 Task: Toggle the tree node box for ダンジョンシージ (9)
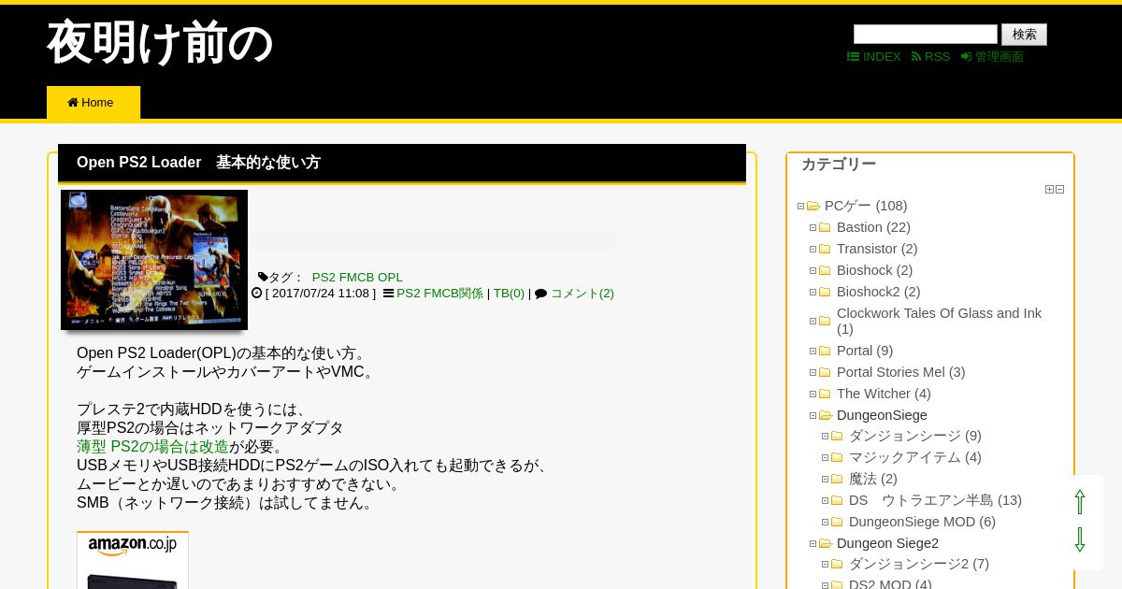(x=825, y=437)
